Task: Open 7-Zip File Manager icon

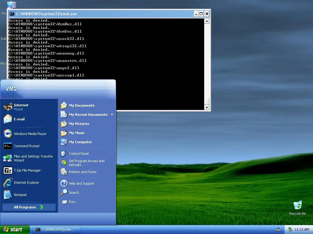Action: coord(8,170)
